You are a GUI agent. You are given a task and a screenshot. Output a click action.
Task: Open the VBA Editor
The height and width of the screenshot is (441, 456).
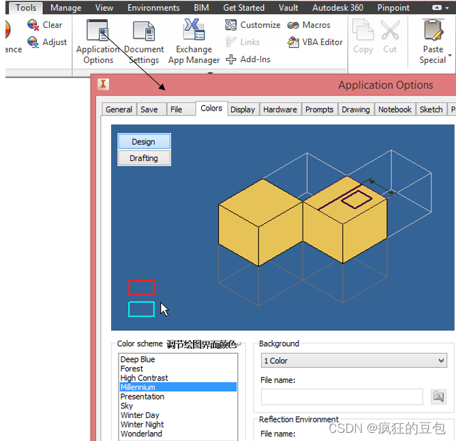[294, 42]
